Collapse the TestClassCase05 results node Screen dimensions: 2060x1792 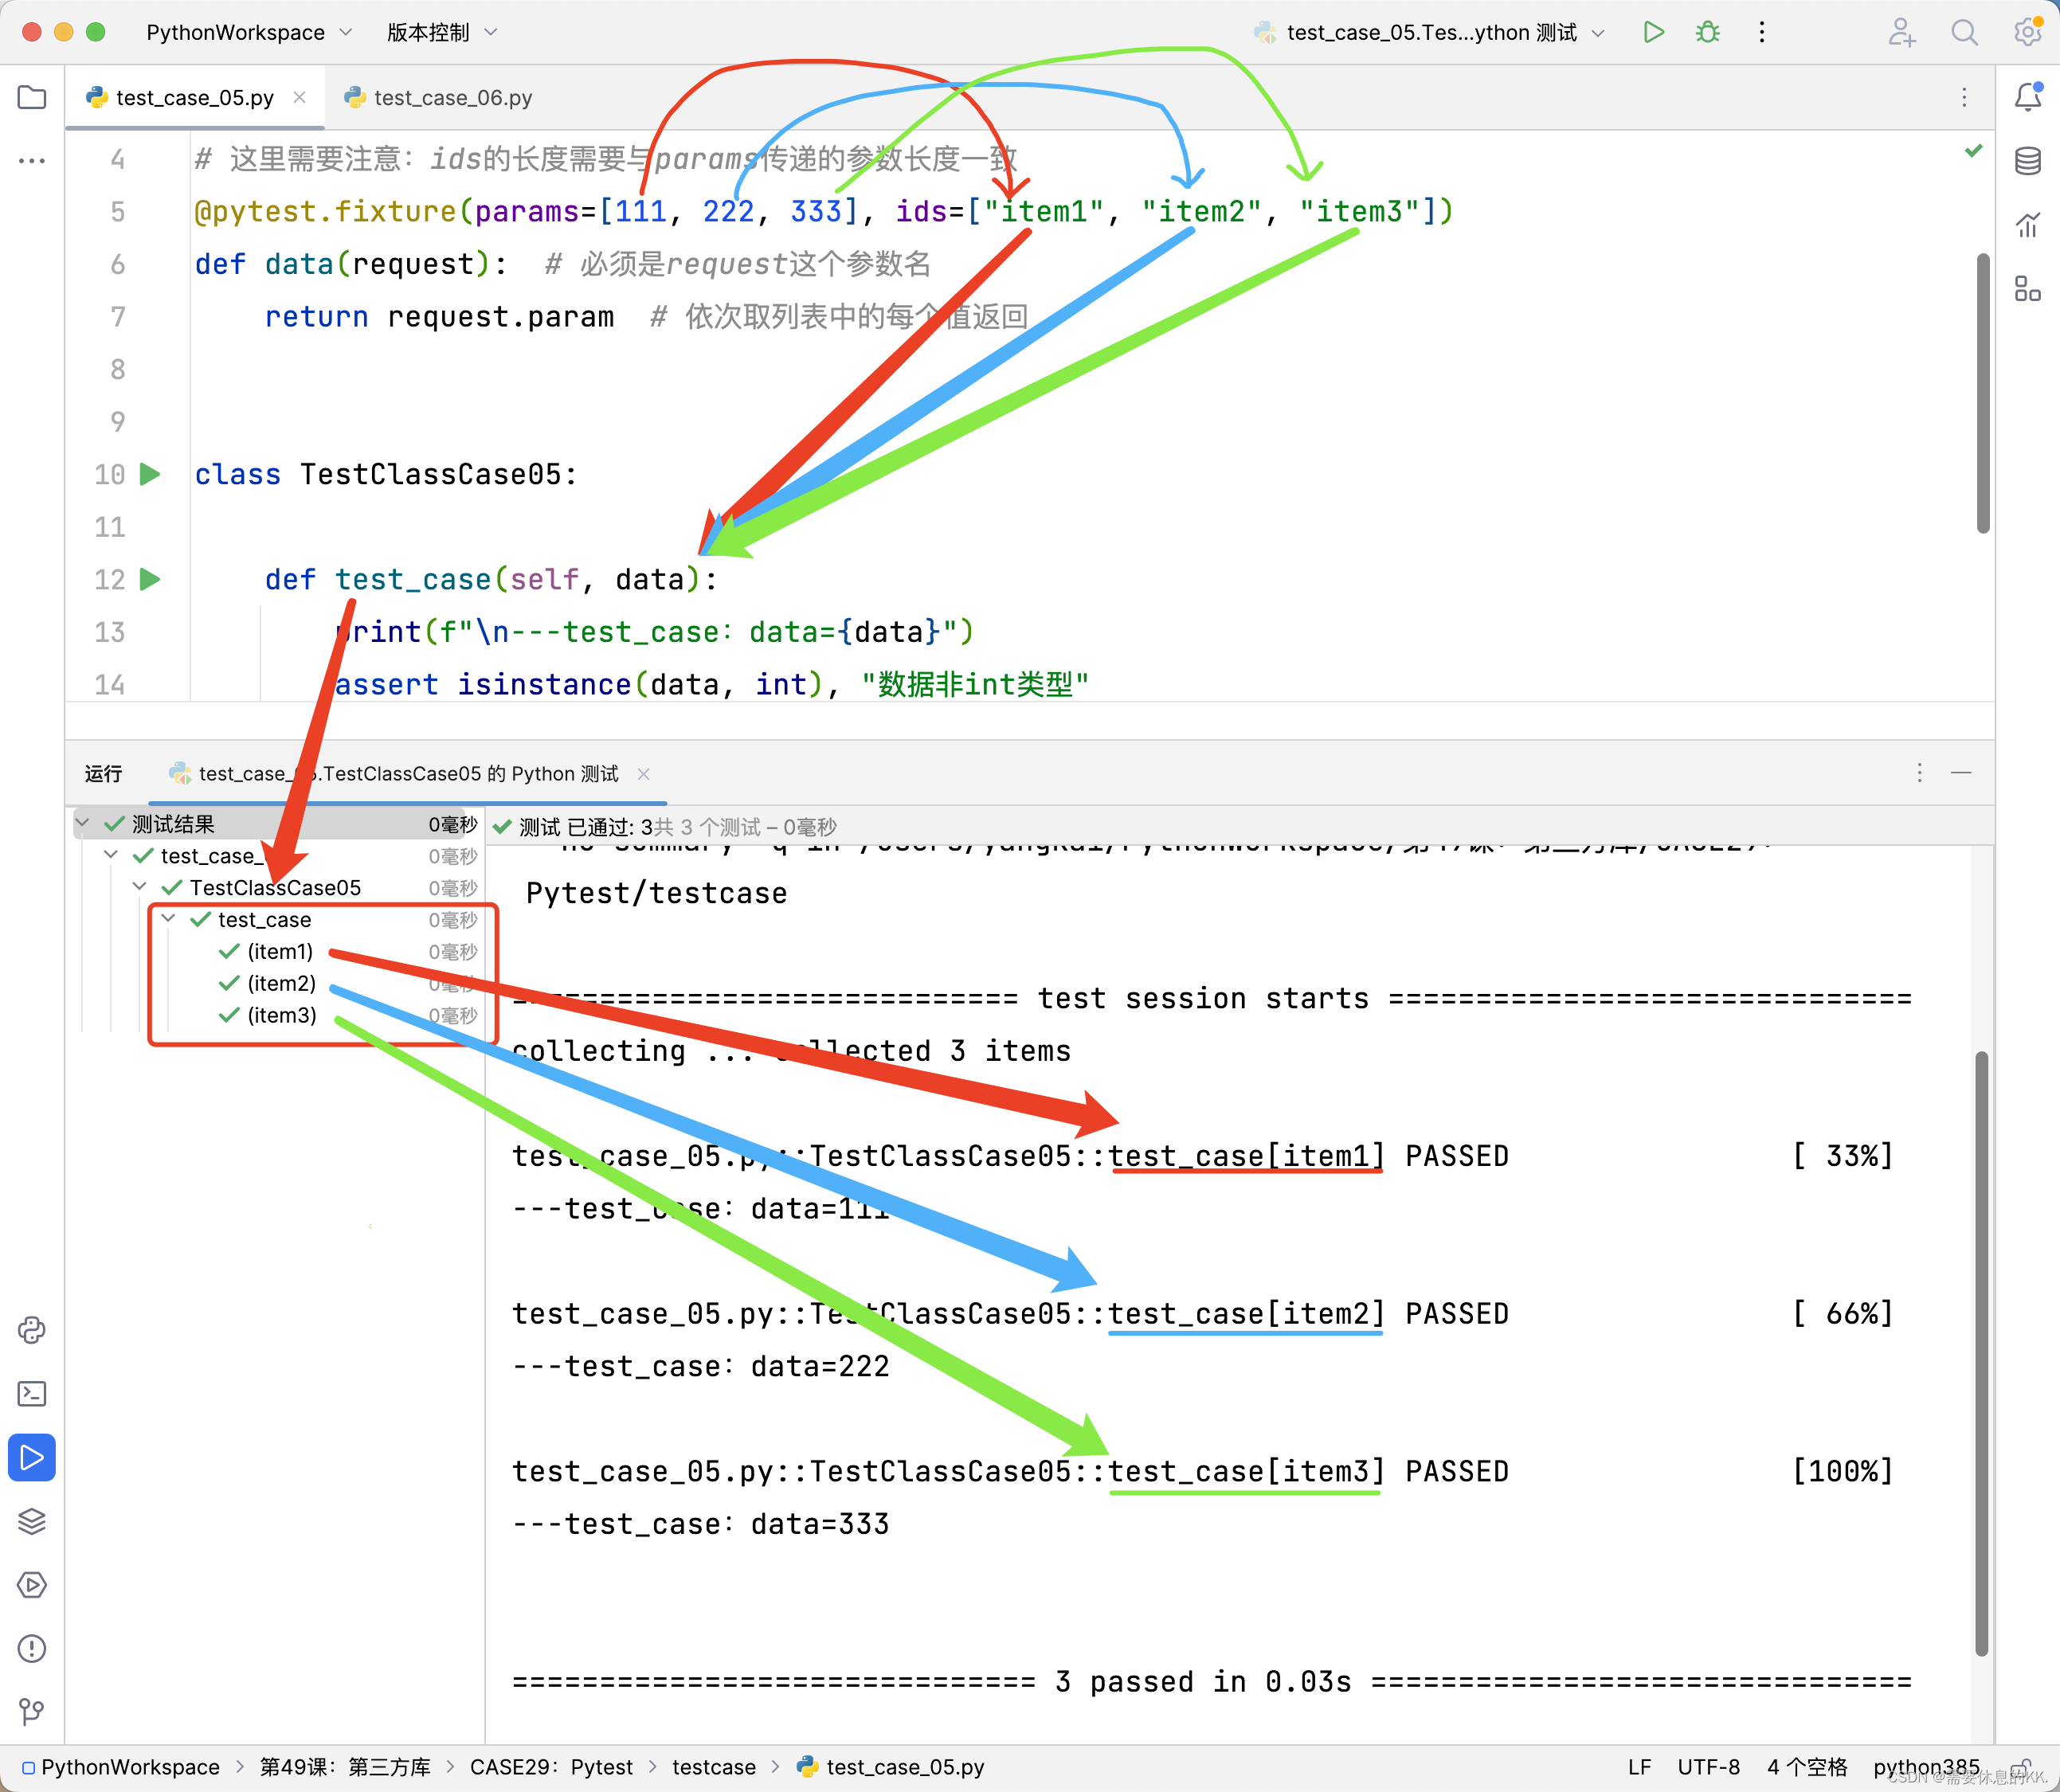point(140,887)
